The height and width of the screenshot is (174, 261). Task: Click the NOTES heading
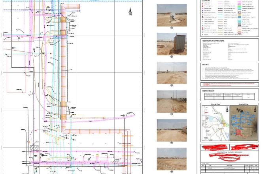tap(205, 64)
